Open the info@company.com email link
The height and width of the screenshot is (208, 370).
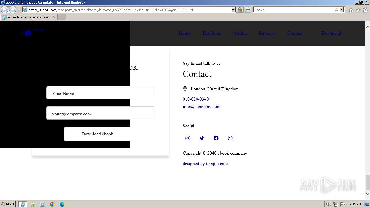201,107
